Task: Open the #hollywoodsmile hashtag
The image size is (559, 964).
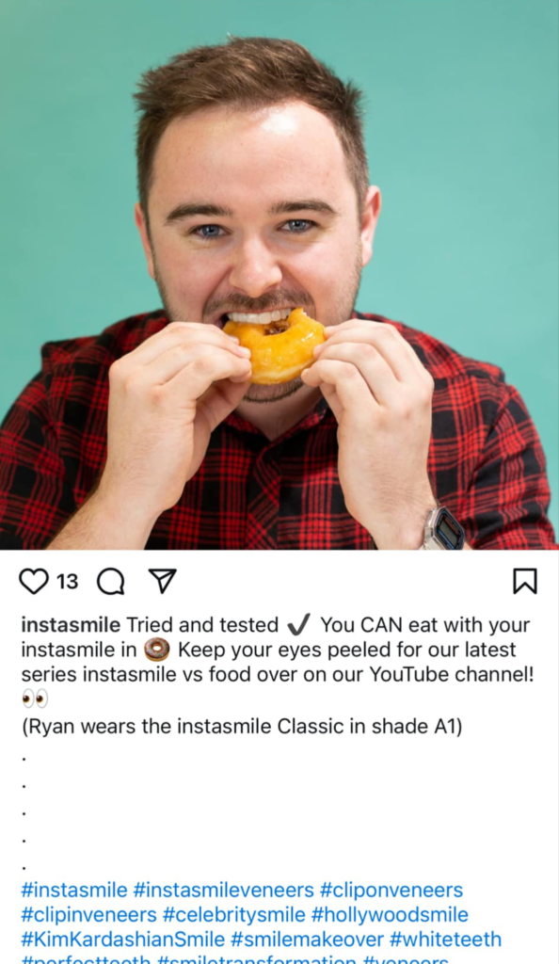Action: click(390, 914)
